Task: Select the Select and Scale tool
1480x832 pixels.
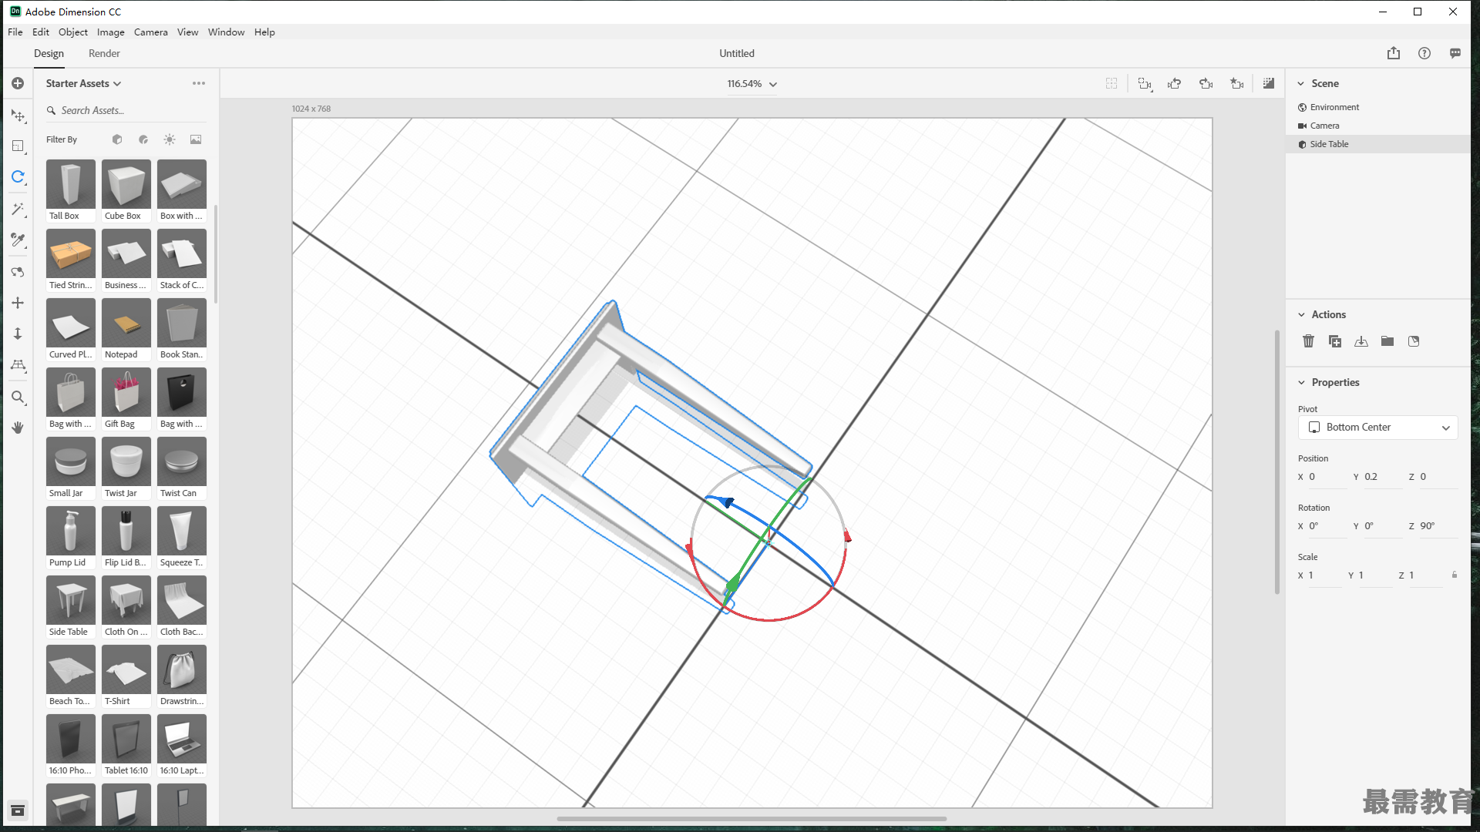Action: pyautogui.click(x=18, y=146)
